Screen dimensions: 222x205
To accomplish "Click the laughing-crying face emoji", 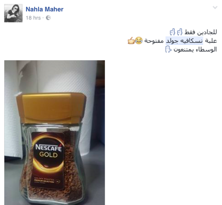I will pos(139,41).
